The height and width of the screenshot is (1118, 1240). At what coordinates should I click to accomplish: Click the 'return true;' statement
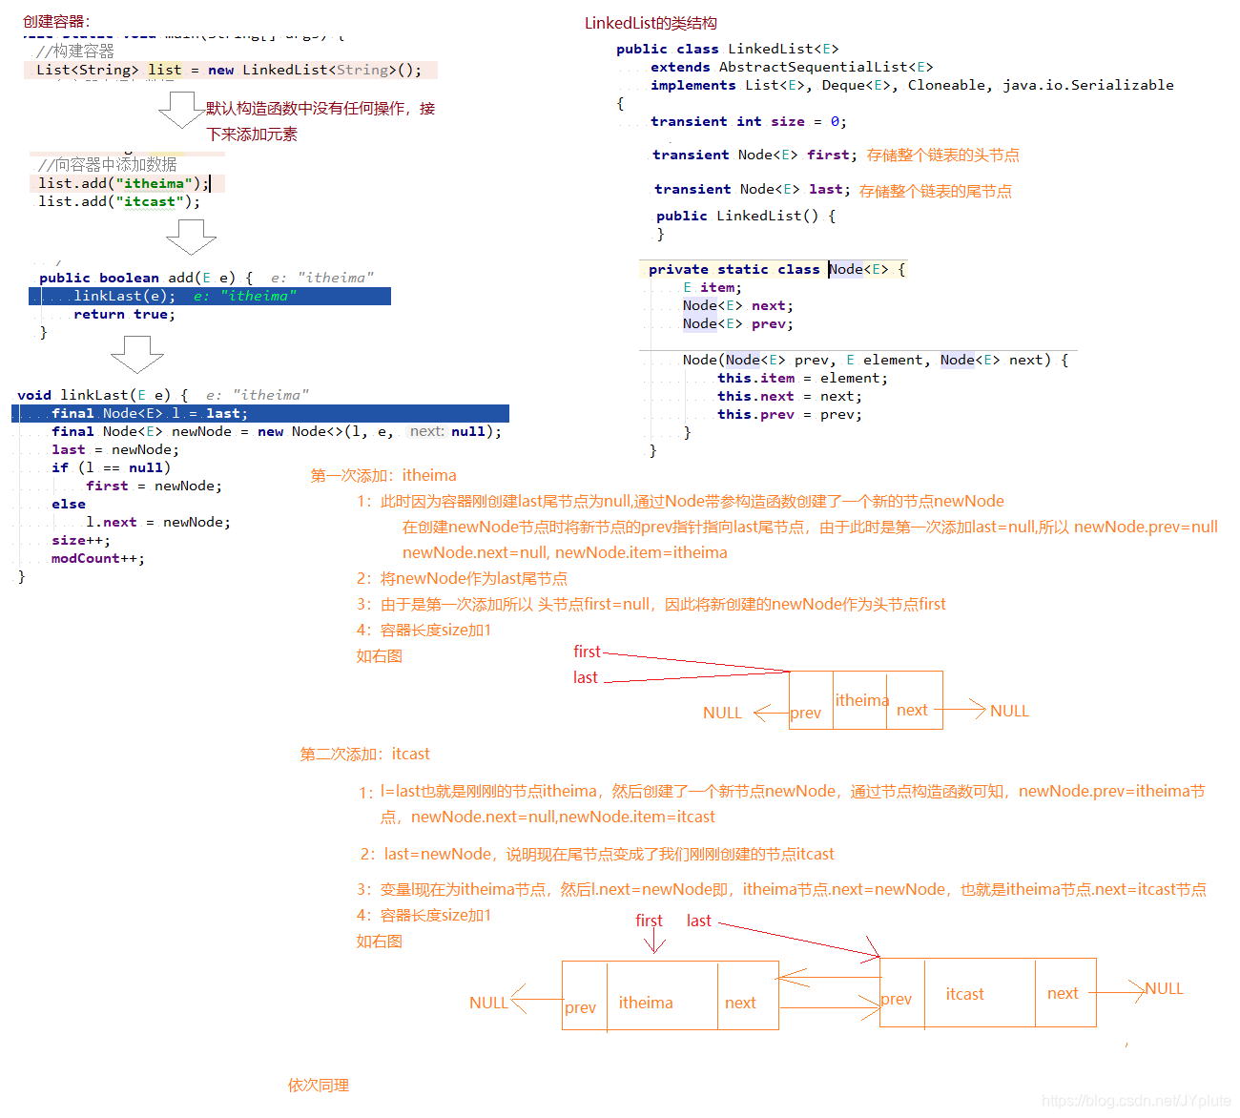tap(124, 314)
